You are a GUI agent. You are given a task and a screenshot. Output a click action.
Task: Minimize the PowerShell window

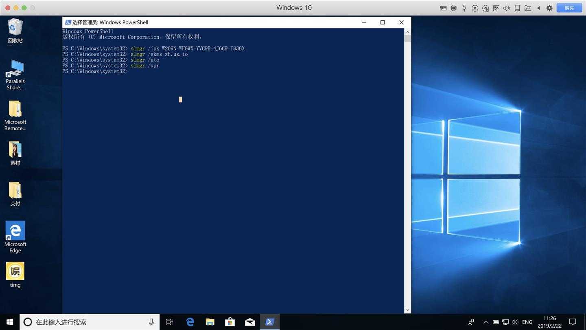click(364, 22)
